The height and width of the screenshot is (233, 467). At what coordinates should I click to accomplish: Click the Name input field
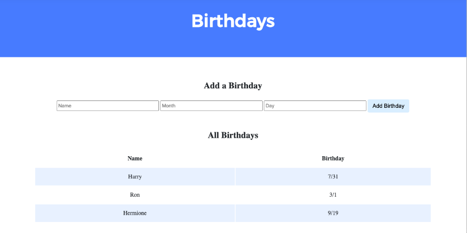click(x=107, y=106)
